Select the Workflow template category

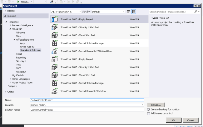(21, 72)
